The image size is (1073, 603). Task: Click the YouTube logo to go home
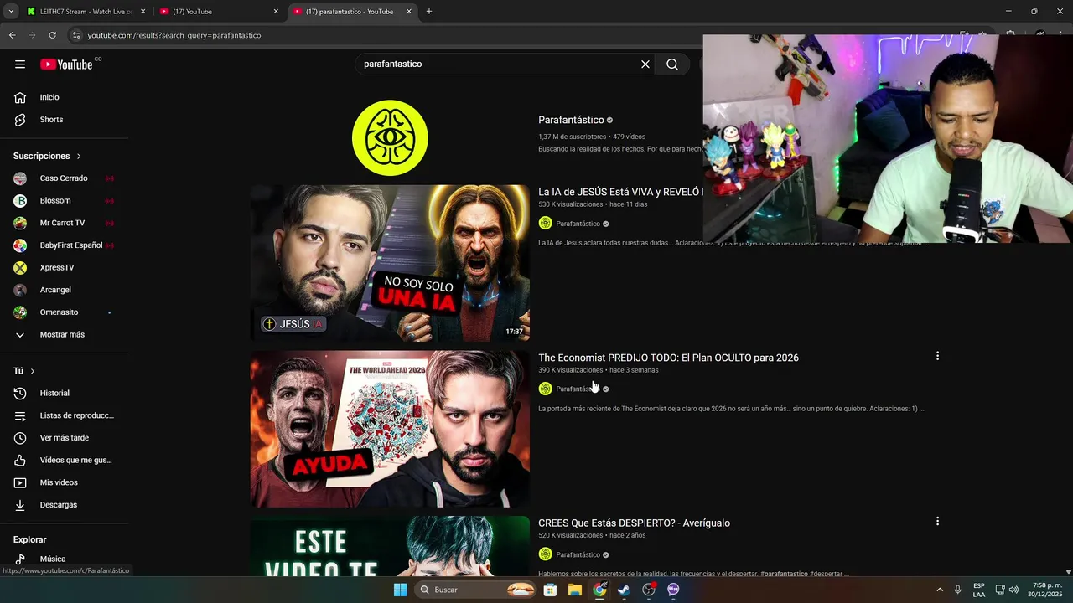coord(66,64)
